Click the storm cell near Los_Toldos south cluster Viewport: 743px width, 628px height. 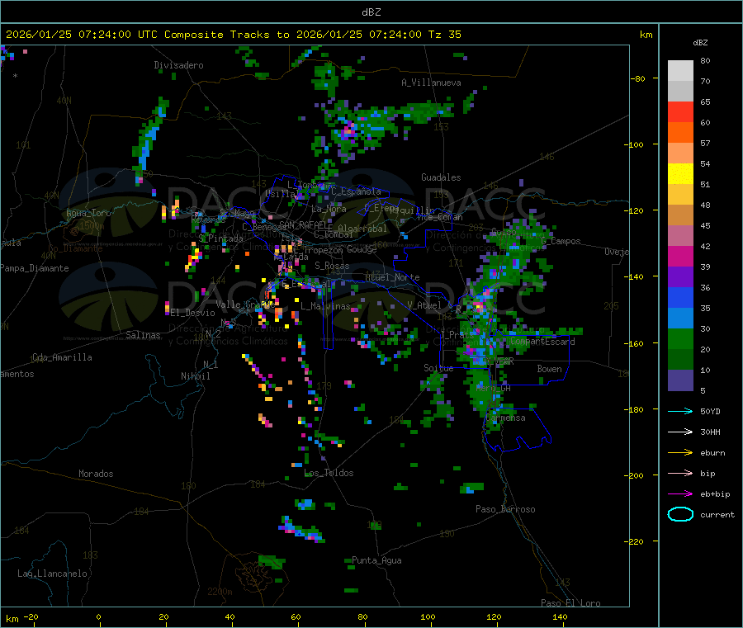click(x=301, y=531)
